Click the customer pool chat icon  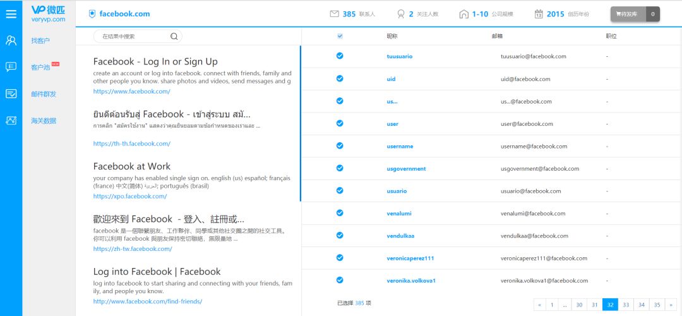click(x=11, y=67)
